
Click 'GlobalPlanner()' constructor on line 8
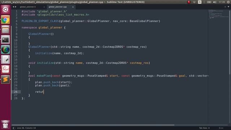tap(41, 34)
